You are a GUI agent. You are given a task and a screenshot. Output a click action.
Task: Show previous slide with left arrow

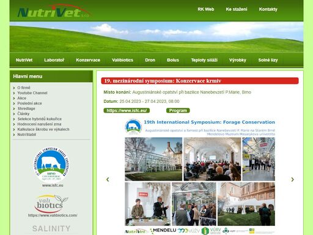click(x=108, y=179)
